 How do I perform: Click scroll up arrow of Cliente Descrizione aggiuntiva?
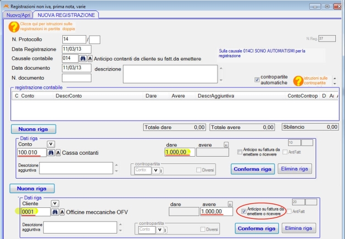(x=120, y=224)
